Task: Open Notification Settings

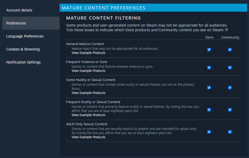Action: [x=23, y=62]
